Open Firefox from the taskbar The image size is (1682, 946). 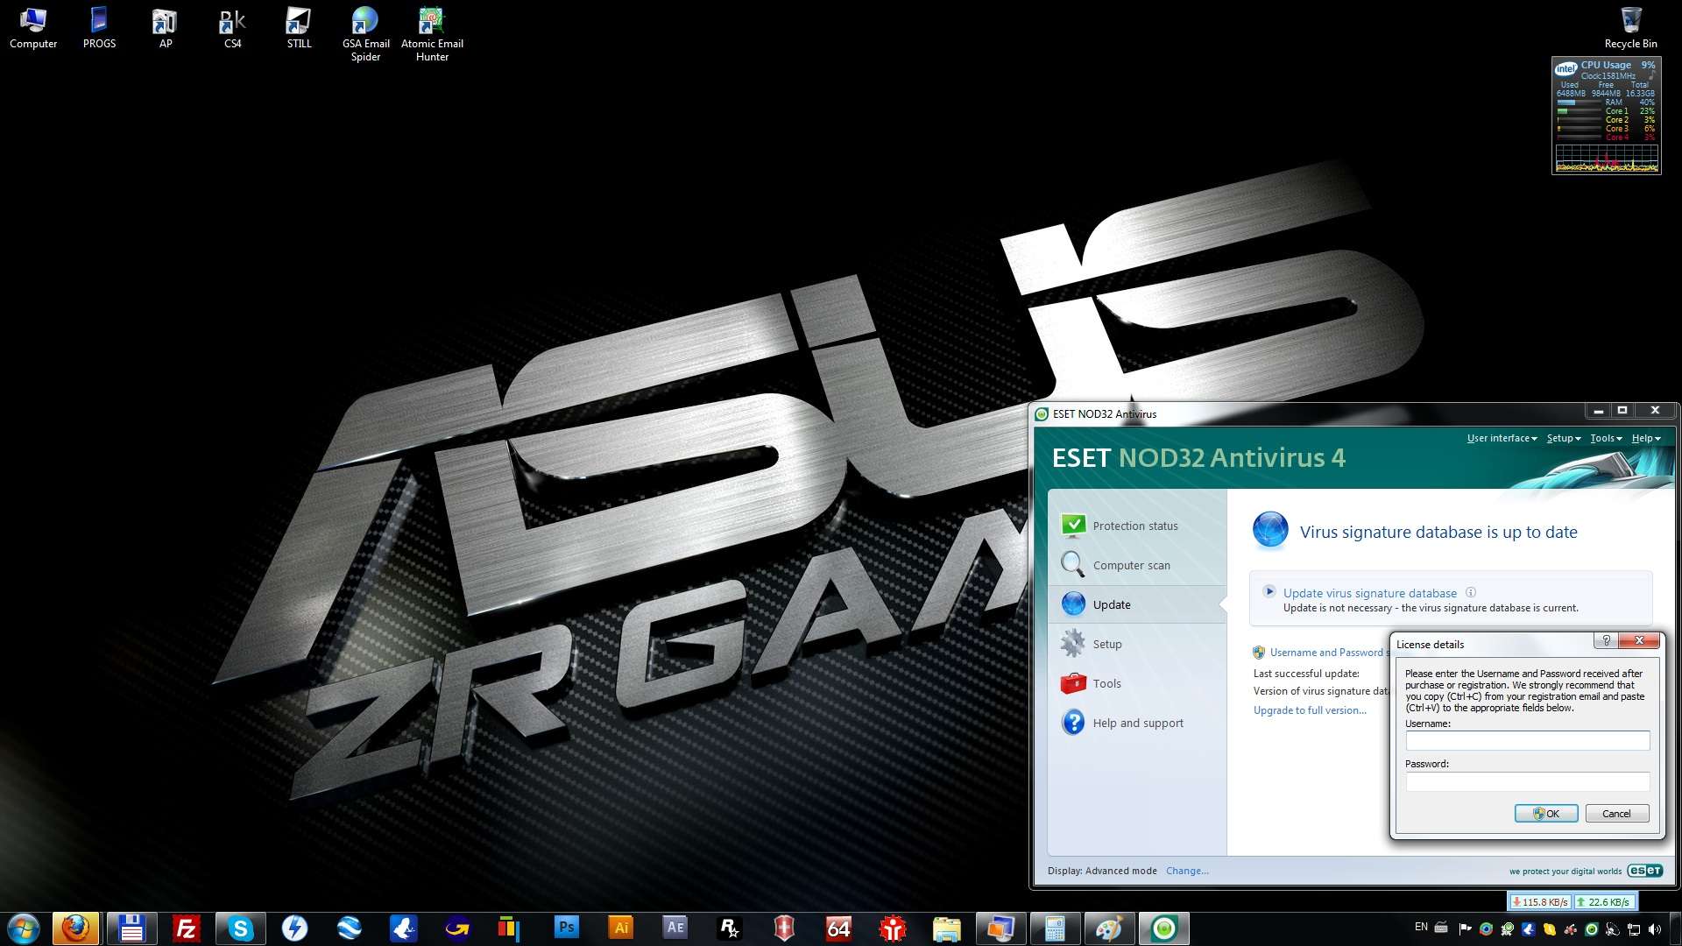[x=75, y=928]
